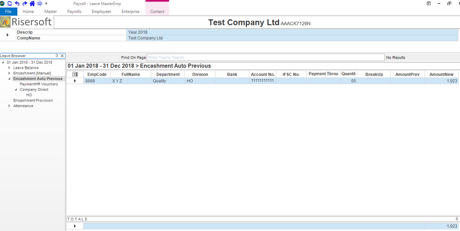Screen dimensions: 460x231
Task: Expand the Leave Balance tree node
Action: coord(9,68)
